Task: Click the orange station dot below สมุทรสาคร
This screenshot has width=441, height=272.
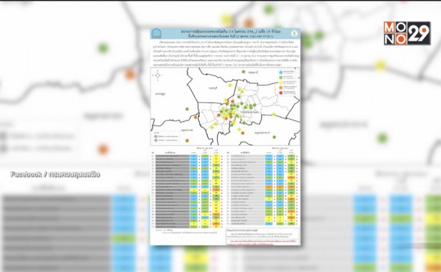Action: (187, 141)
